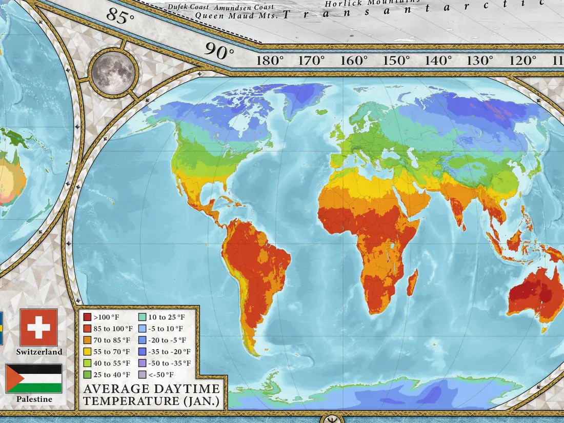Select the 55 to 70 °F yellow swatch
The height and width of the screenshot is (423, 564).
pyautogui.click(x=87, y=351)
